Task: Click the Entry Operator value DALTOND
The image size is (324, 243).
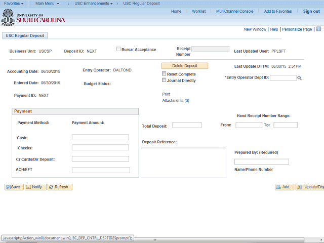Action: pos(123,70)
